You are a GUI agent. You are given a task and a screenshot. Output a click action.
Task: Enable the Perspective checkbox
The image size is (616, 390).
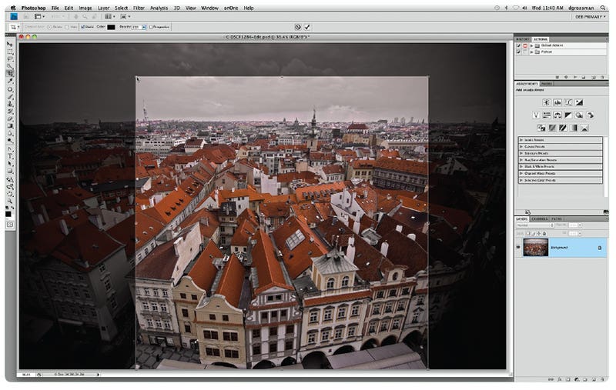point(151,27)
